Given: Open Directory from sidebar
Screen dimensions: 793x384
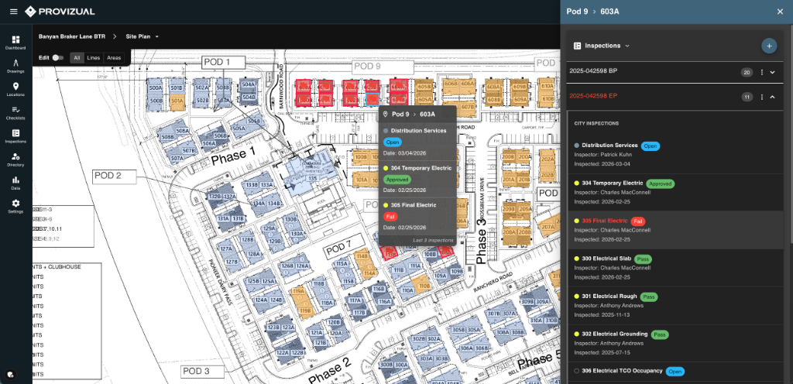Looking at the screenshot, I should point(15,159).
